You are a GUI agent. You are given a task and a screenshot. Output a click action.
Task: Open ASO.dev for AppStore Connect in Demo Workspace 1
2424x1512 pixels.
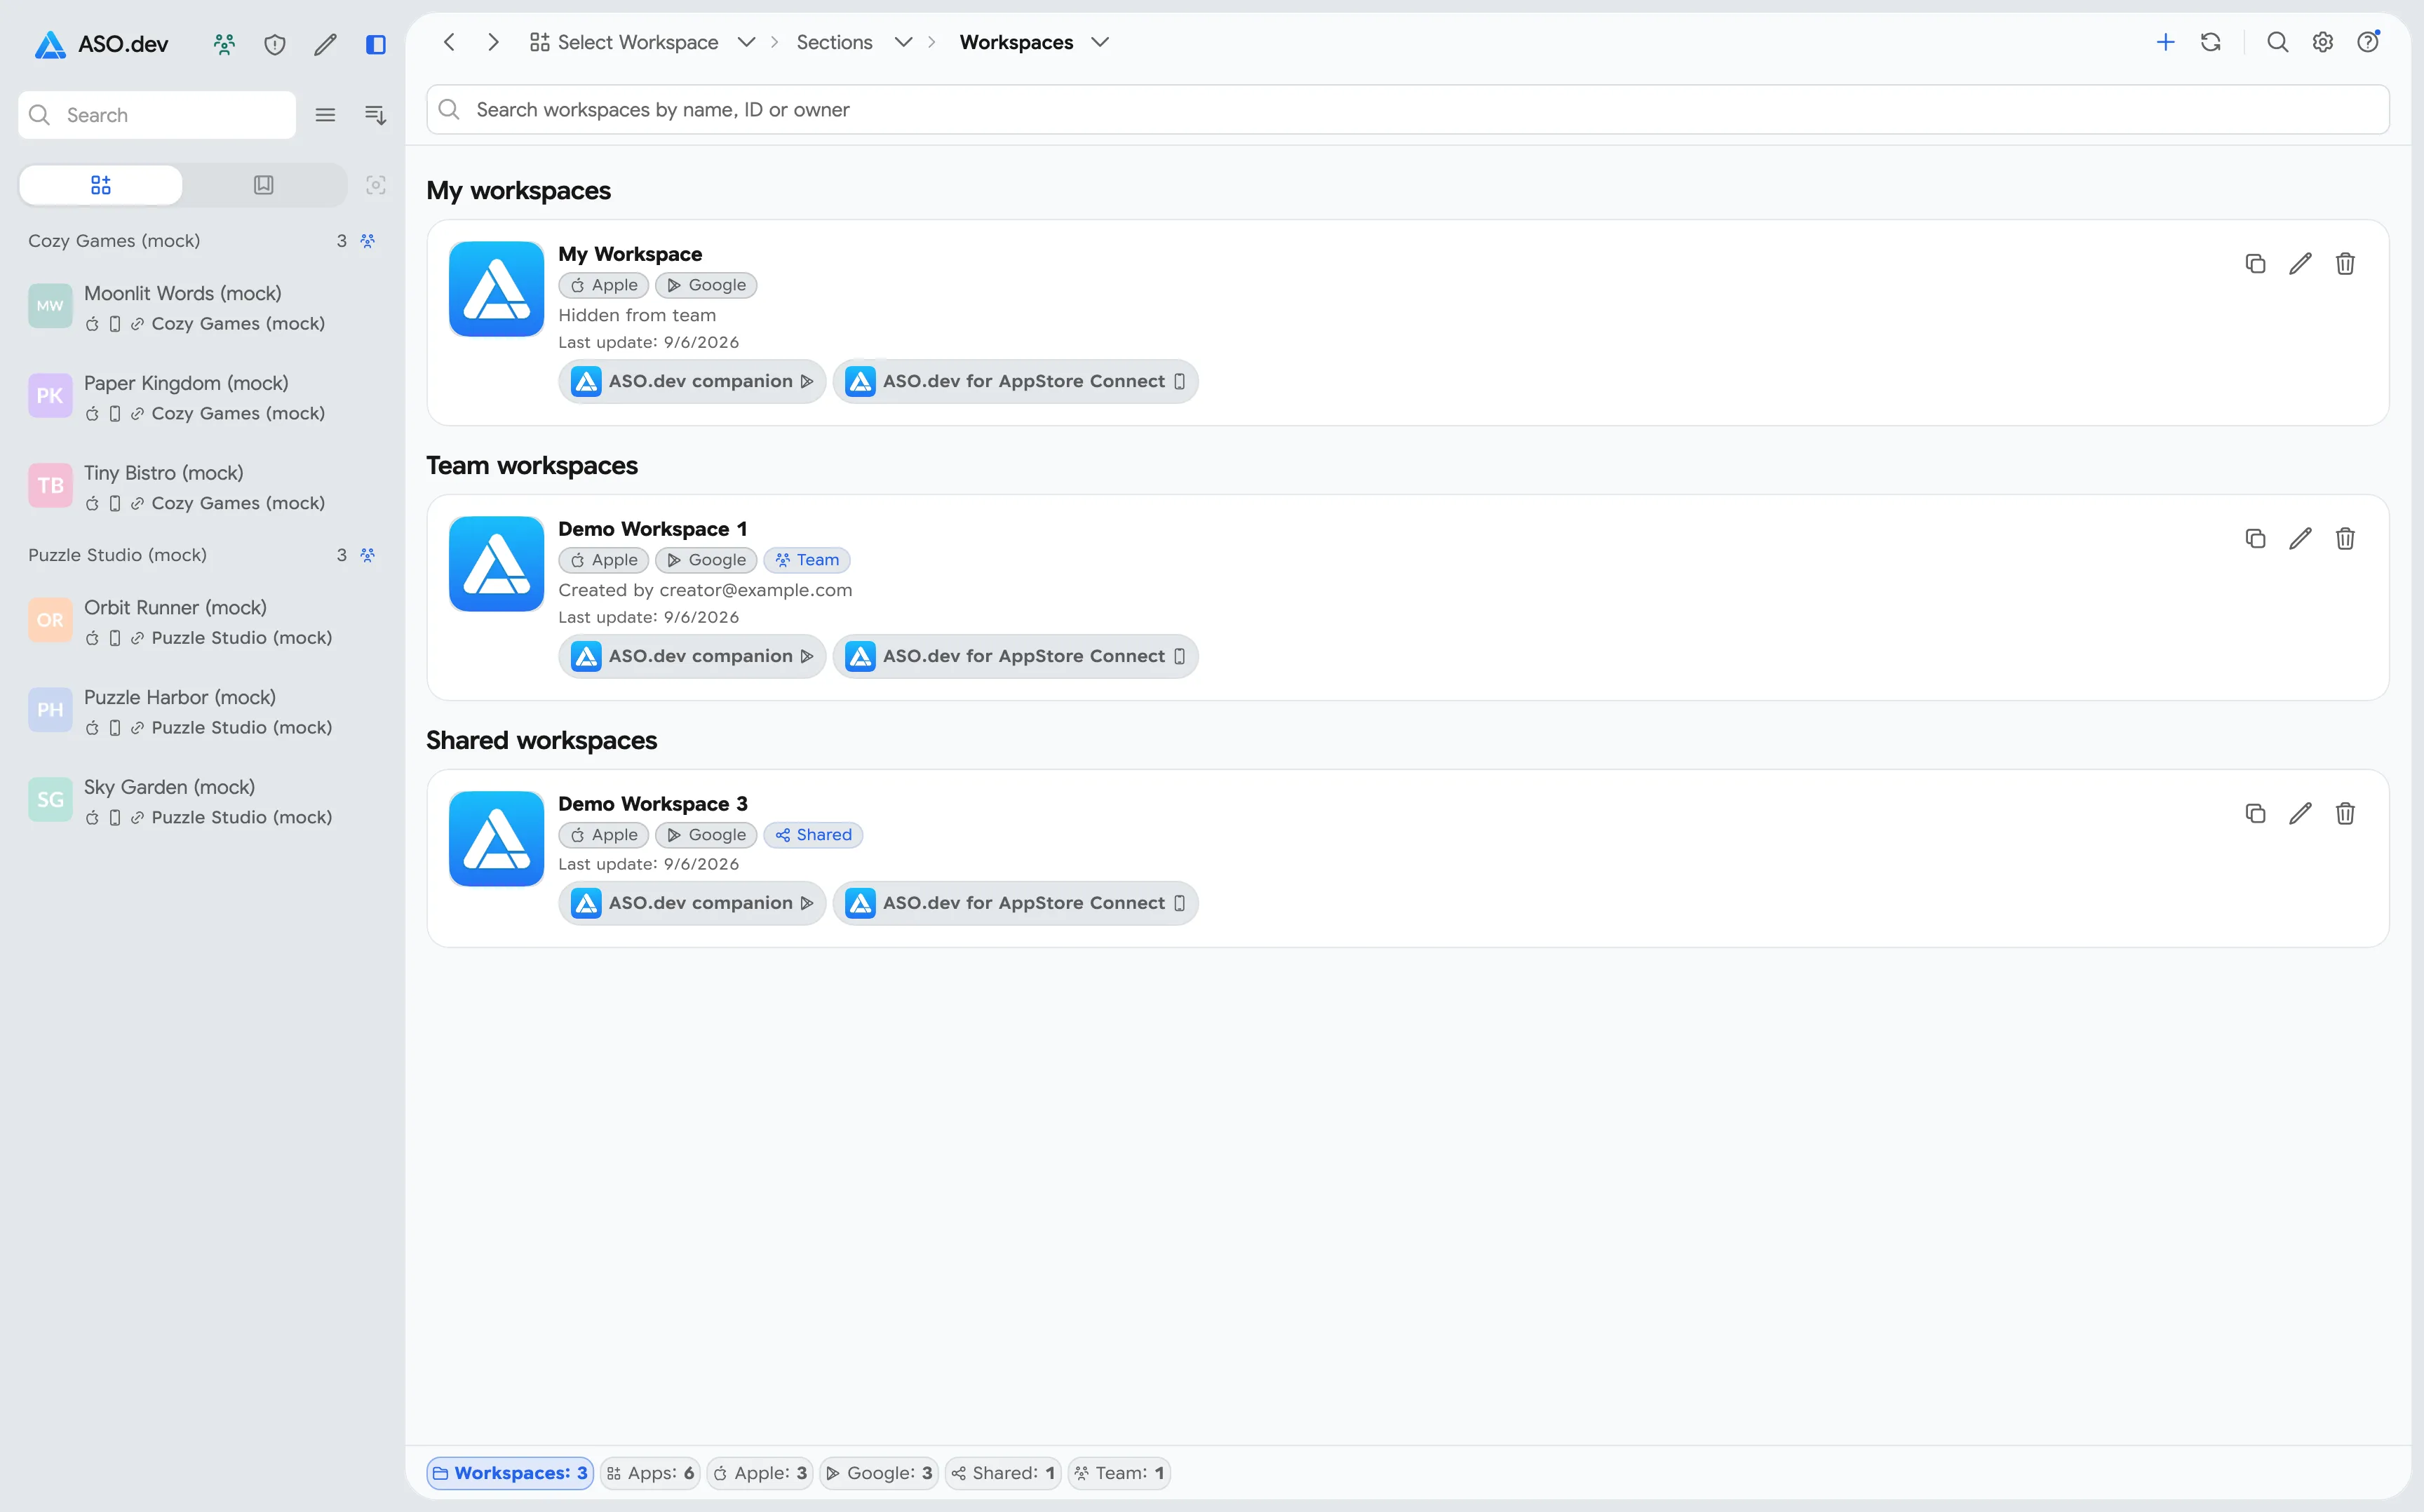point(1015,657)
